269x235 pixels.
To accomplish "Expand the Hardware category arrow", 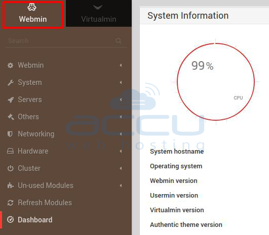I will tap(121, 151).
